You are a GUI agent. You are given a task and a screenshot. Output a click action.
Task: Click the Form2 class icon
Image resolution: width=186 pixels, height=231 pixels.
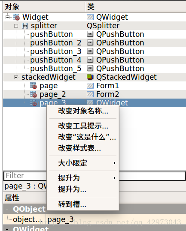pos(90,94)
